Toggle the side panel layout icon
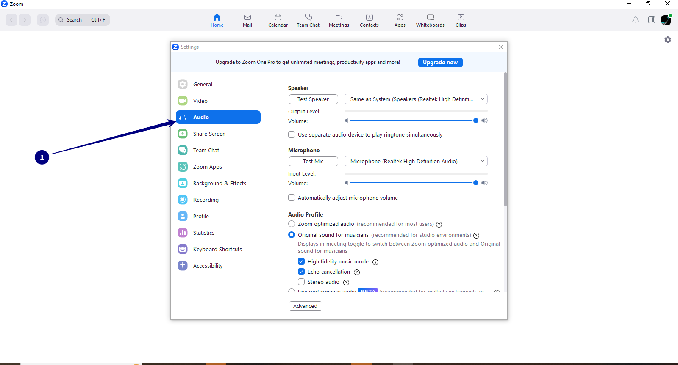Screen dimensions: 678x365 (652, 20)
